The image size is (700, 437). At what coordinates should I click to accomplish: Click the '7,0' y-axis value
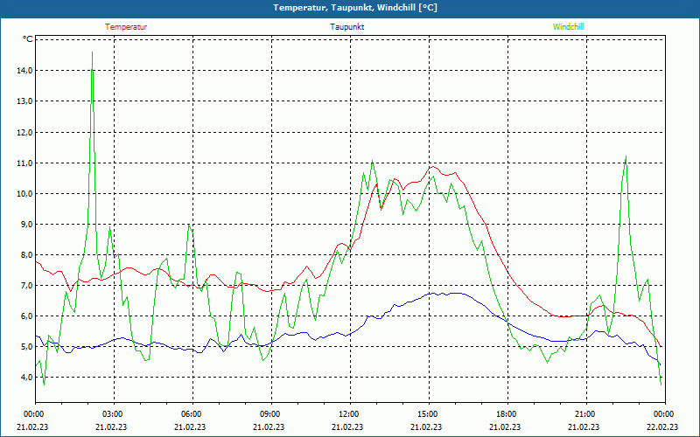click(x=26, y=286)
